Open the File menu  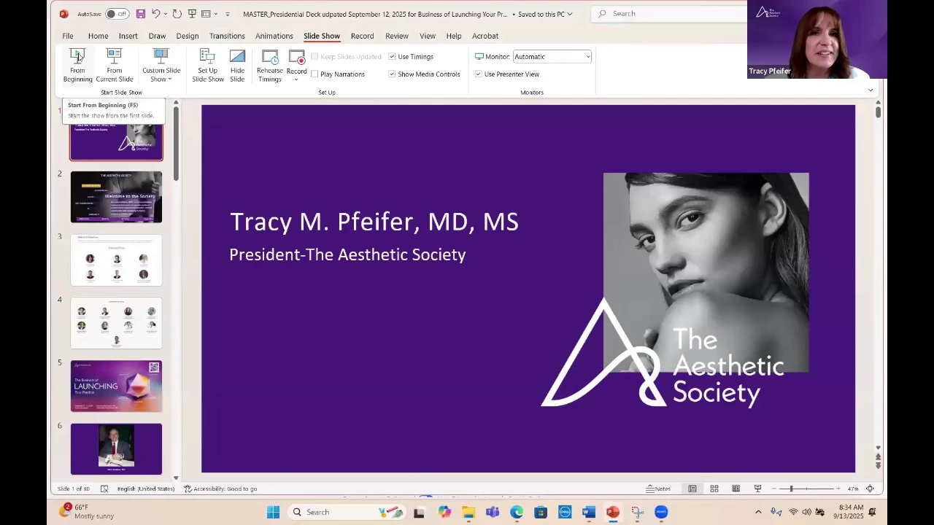click(68, 36)
